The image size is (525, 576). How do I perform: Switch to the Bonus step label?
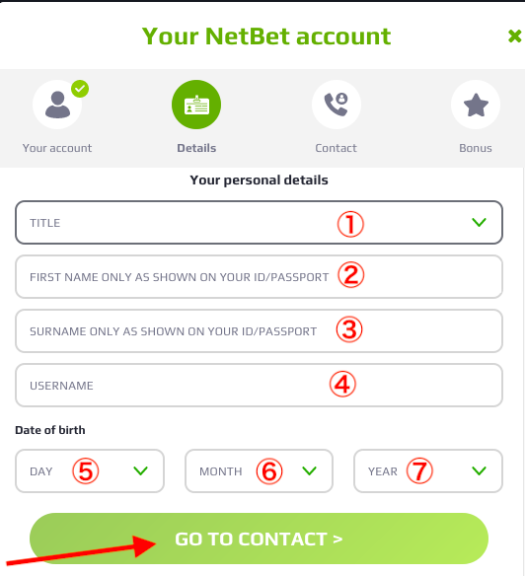pos(476,148)
